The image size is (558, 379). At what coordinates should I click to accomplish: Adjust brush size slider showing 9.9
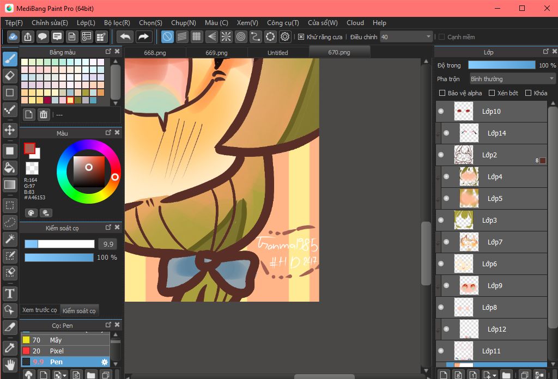(59, 244)
